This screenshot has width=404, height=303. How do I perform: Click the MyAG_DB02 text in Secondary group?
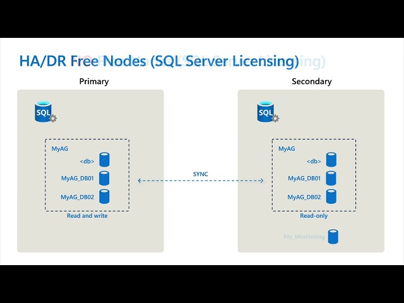pos(304,197)
